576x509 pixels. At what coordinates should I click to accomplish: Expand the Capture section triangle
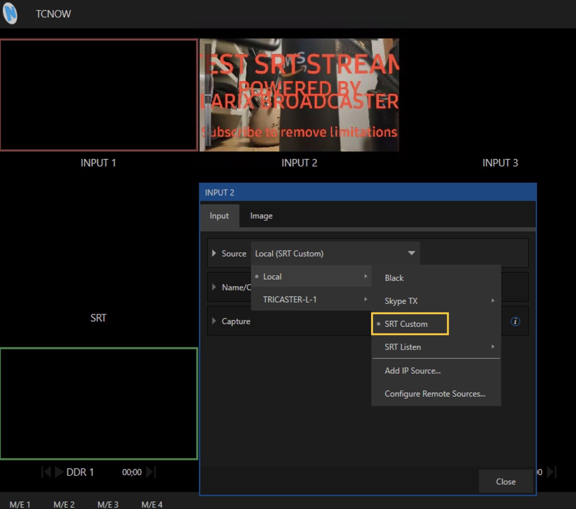point(214,321)
